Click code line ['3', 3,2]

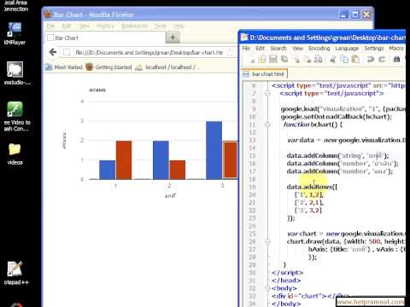(308, 211)
